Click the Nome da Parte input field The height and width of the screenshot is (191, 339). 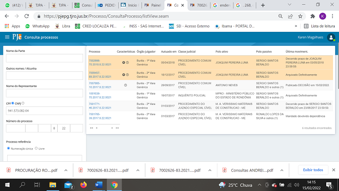pyautogui.click(x=44, y=58)
